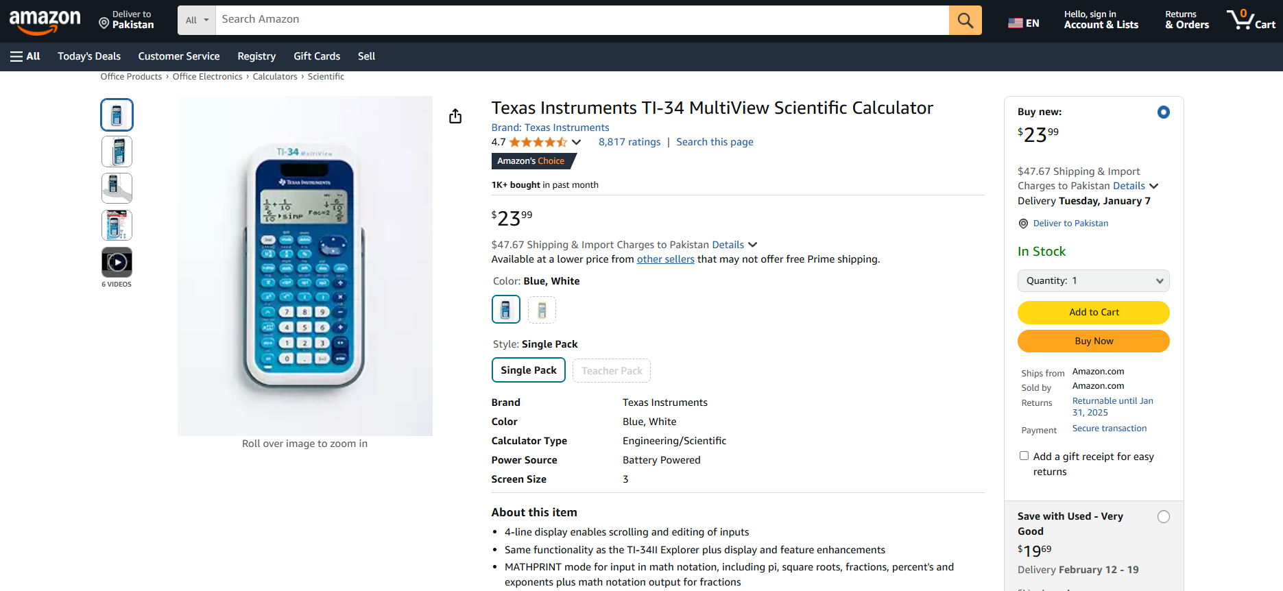The image size is (1283, 591).
Task: Open Returnable until Jan 31, 2025 link
Action: [1113, 407]
